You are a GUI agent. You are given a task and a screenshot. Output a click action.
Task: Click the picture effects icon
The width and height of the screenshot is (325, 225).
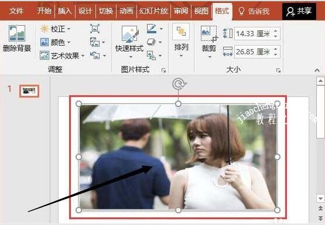[151, 42]
